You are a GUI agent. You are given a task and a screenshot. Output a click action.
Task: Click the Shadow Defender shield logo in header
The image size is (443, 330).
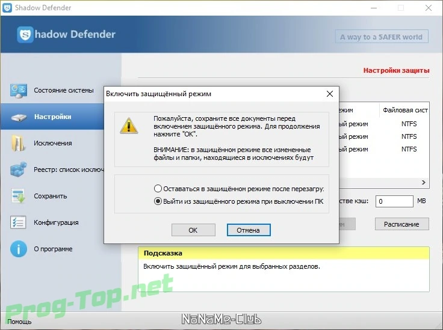tap(25, 34)
